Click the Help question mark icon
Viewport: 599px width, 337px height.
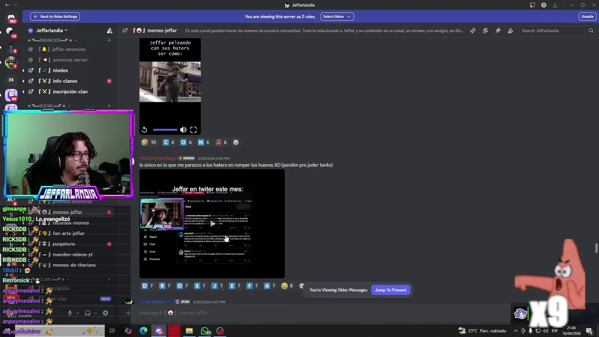pyautogui.click(x=544, y=5)
